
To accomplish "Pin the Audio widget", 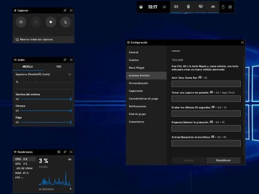I will click(x=65, y=60).
